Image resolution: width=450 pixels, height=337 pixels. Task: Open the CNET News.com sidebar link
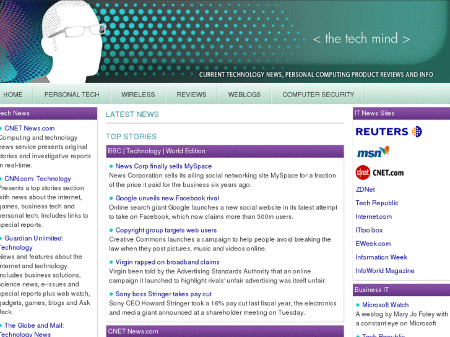30,128
